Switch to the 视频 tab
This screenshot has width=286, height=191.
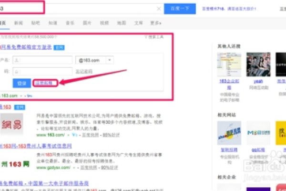click(104, 23)
